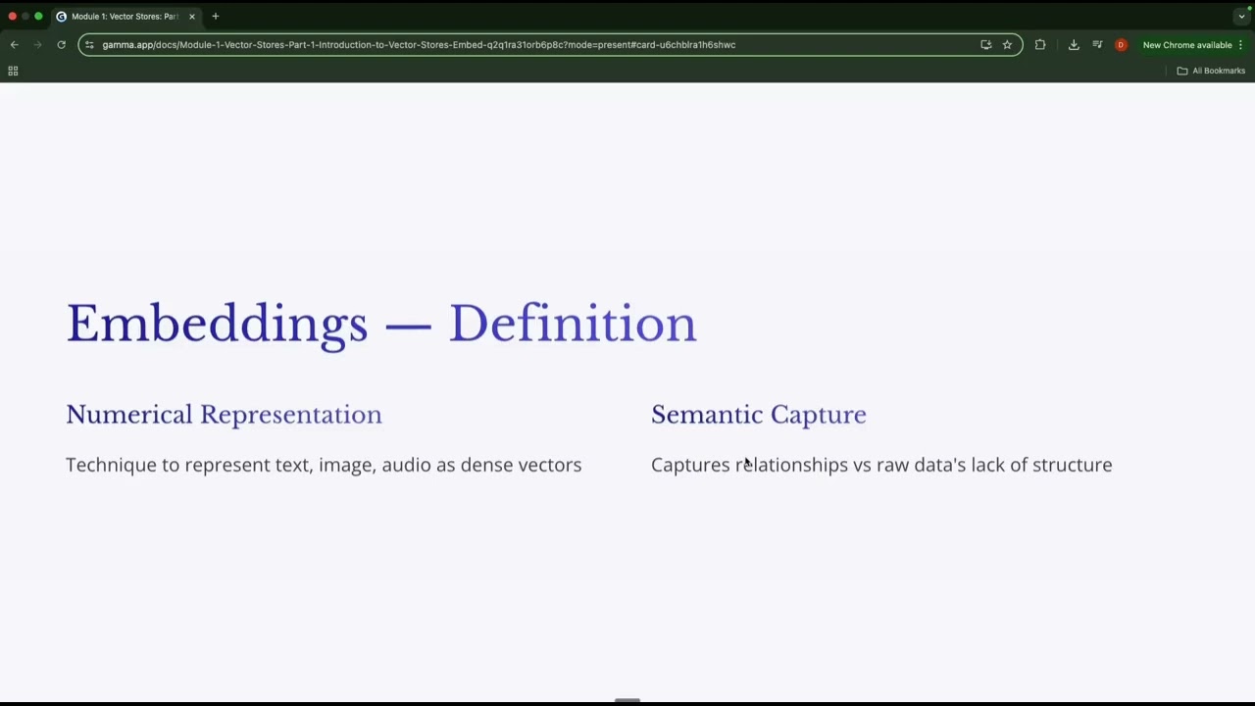
Task: Open the All Bookmarks folder
Action: pyautogui.click(x=1211, y=71)
